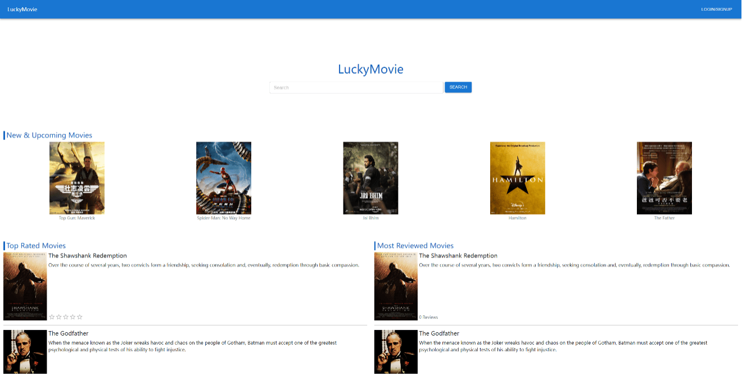Click the fifth rating star for Shawshank Redemption
Screen dimensions: 742x376
click(80, 317)
